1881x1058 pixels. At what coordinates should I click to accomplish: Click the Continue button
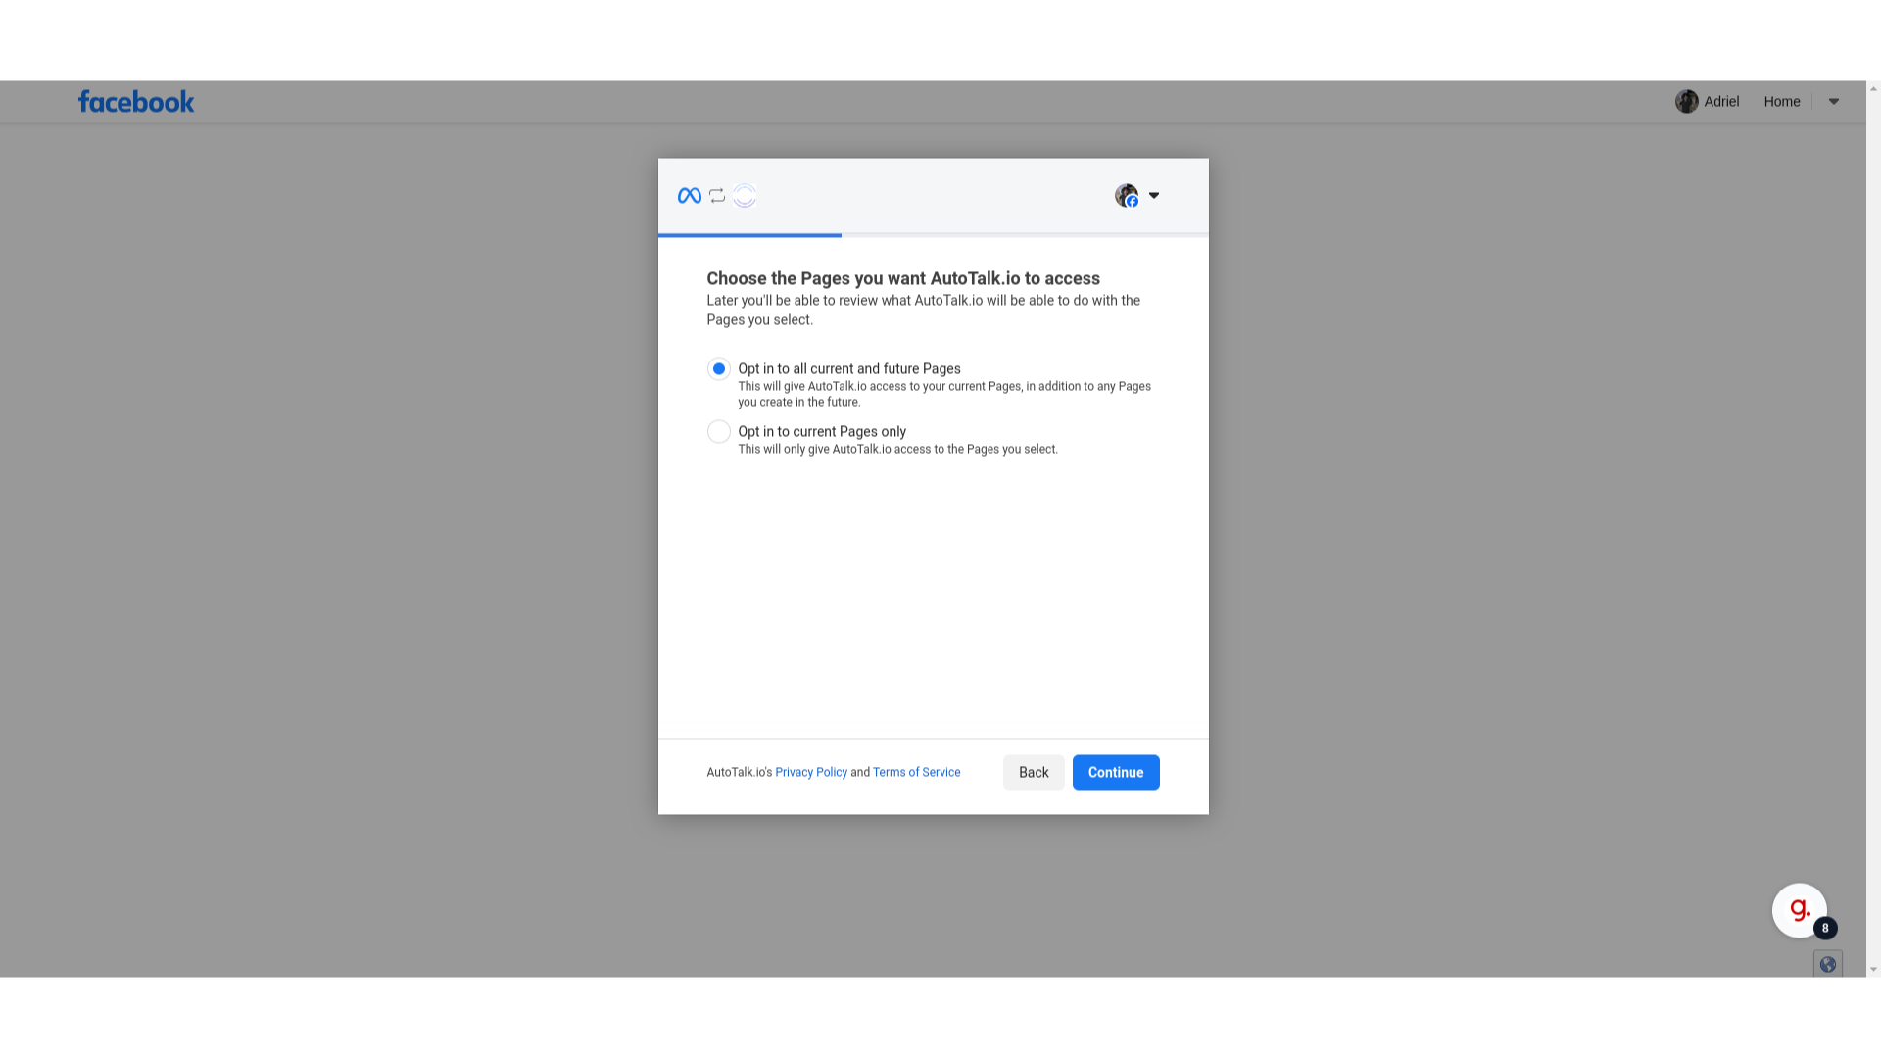pyautogui.click(x=1116, y=773)
